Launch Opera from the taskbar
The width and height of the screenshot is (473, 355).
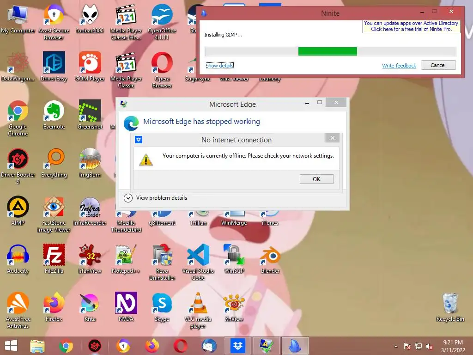181,346
